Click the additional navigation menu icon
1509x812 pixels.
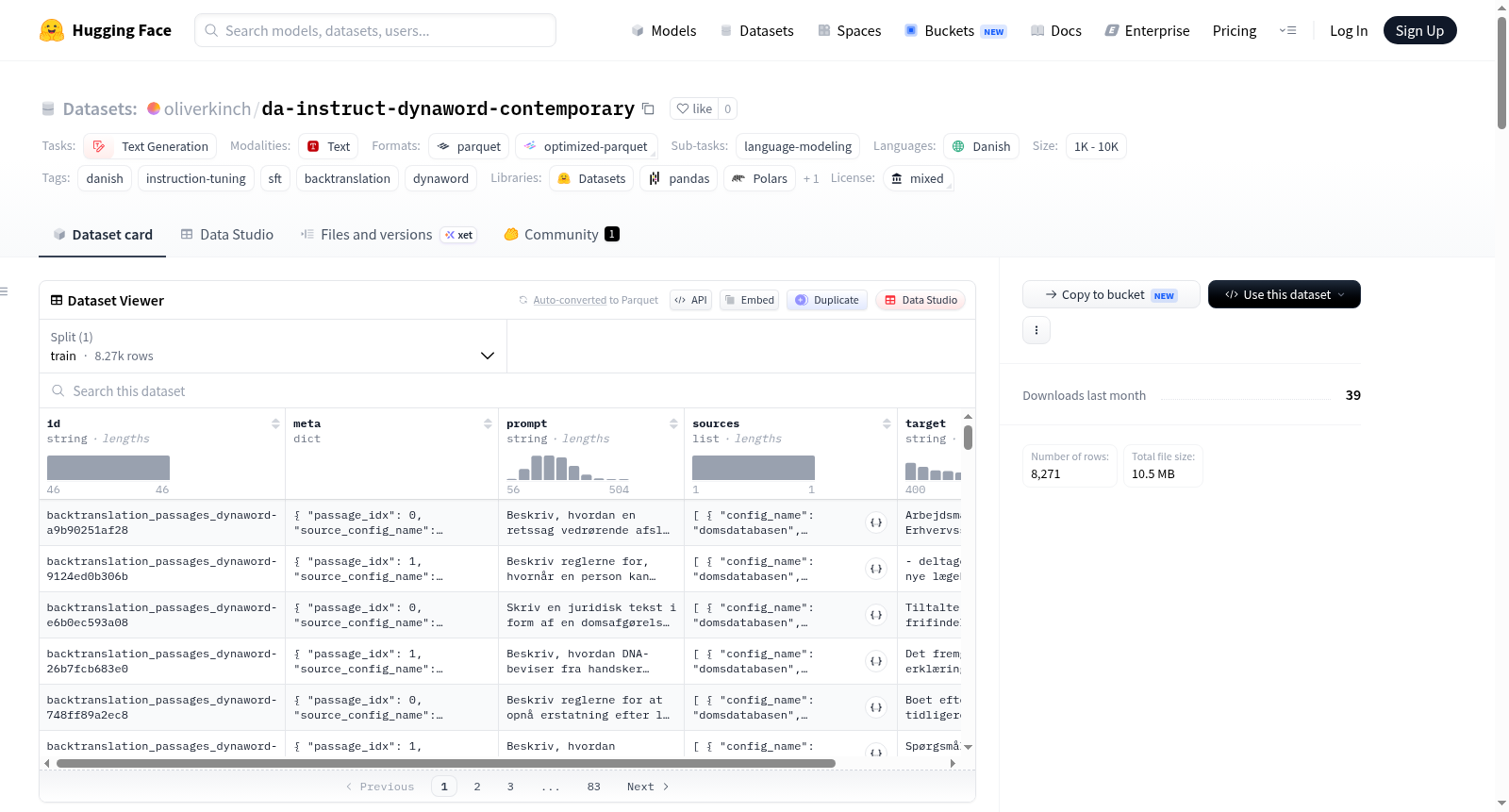click(x=1287, y=30)
